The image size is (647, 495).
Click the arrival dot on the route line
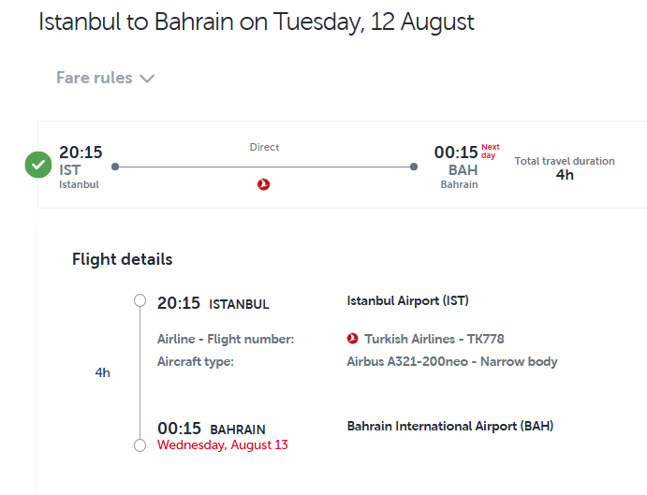[414, 167]
